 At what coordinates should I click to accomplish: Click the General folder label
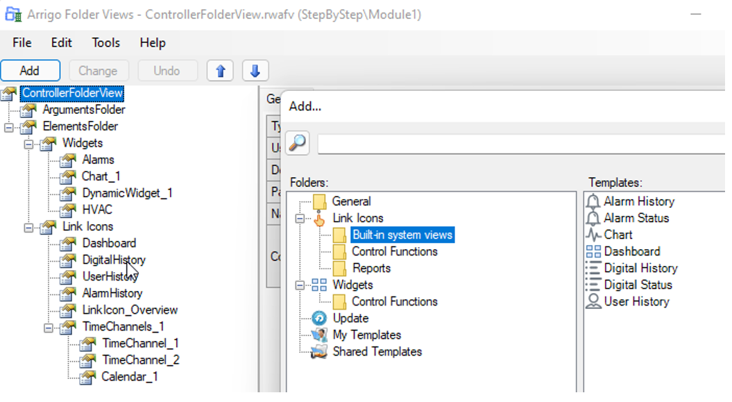click(x=351, y=202)
